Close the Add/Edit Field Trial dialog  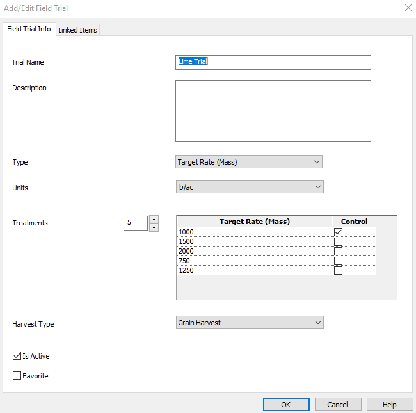(x=408, y=8)
